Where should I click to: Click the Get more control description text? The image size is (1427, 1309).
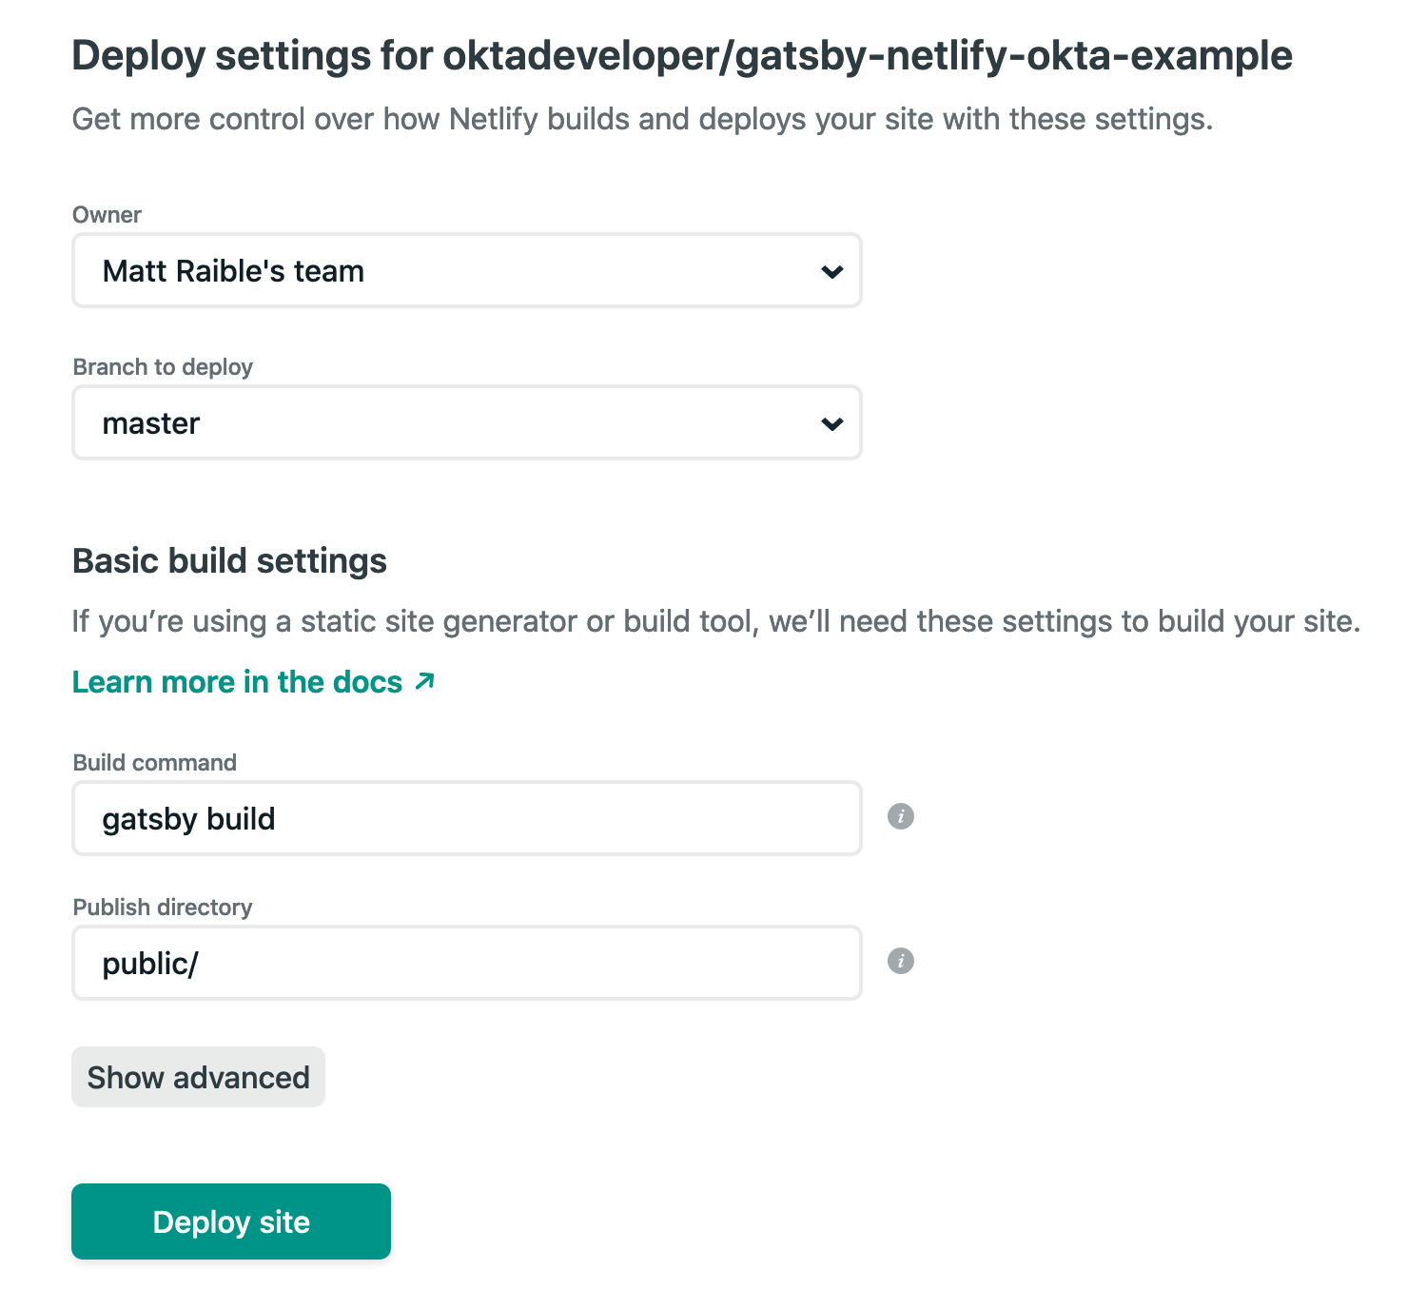click(642, 120)
